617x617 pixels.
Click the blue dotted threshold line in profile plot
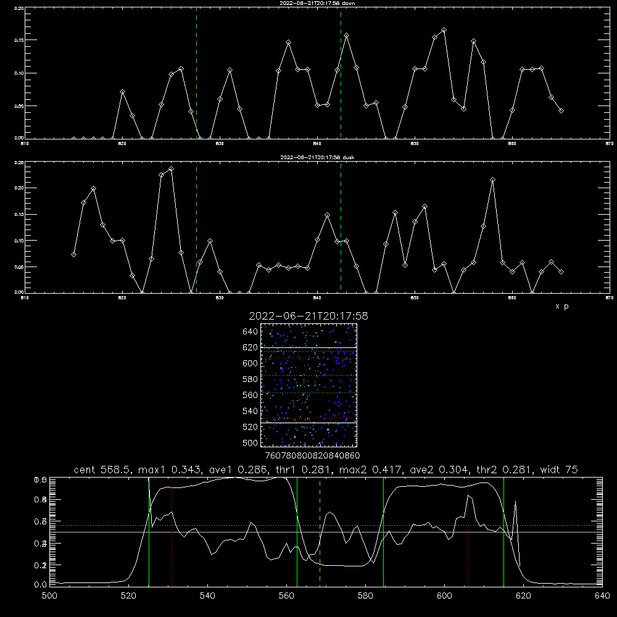[x=326, y=525]
